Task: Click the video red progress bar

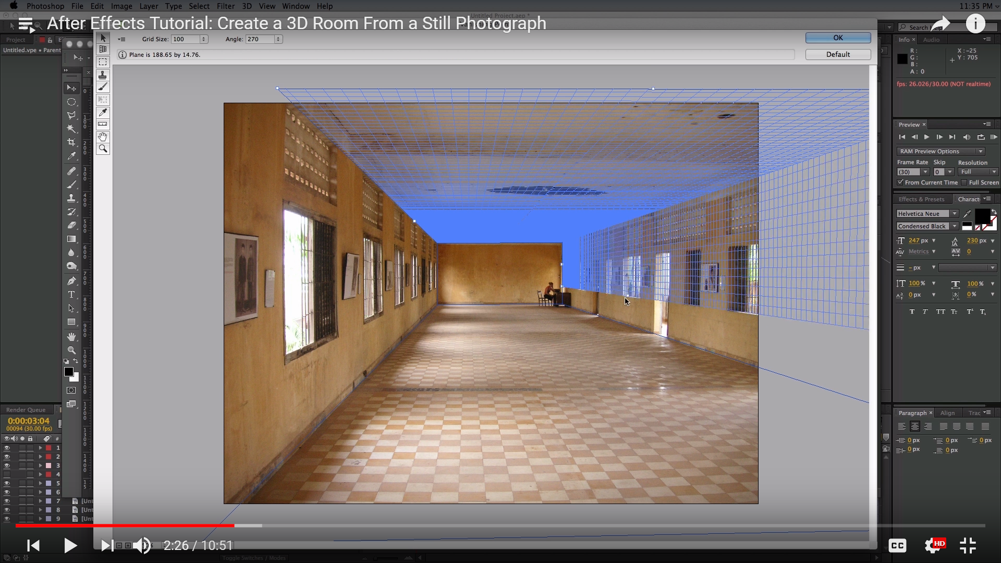Action: coord(125,525)
